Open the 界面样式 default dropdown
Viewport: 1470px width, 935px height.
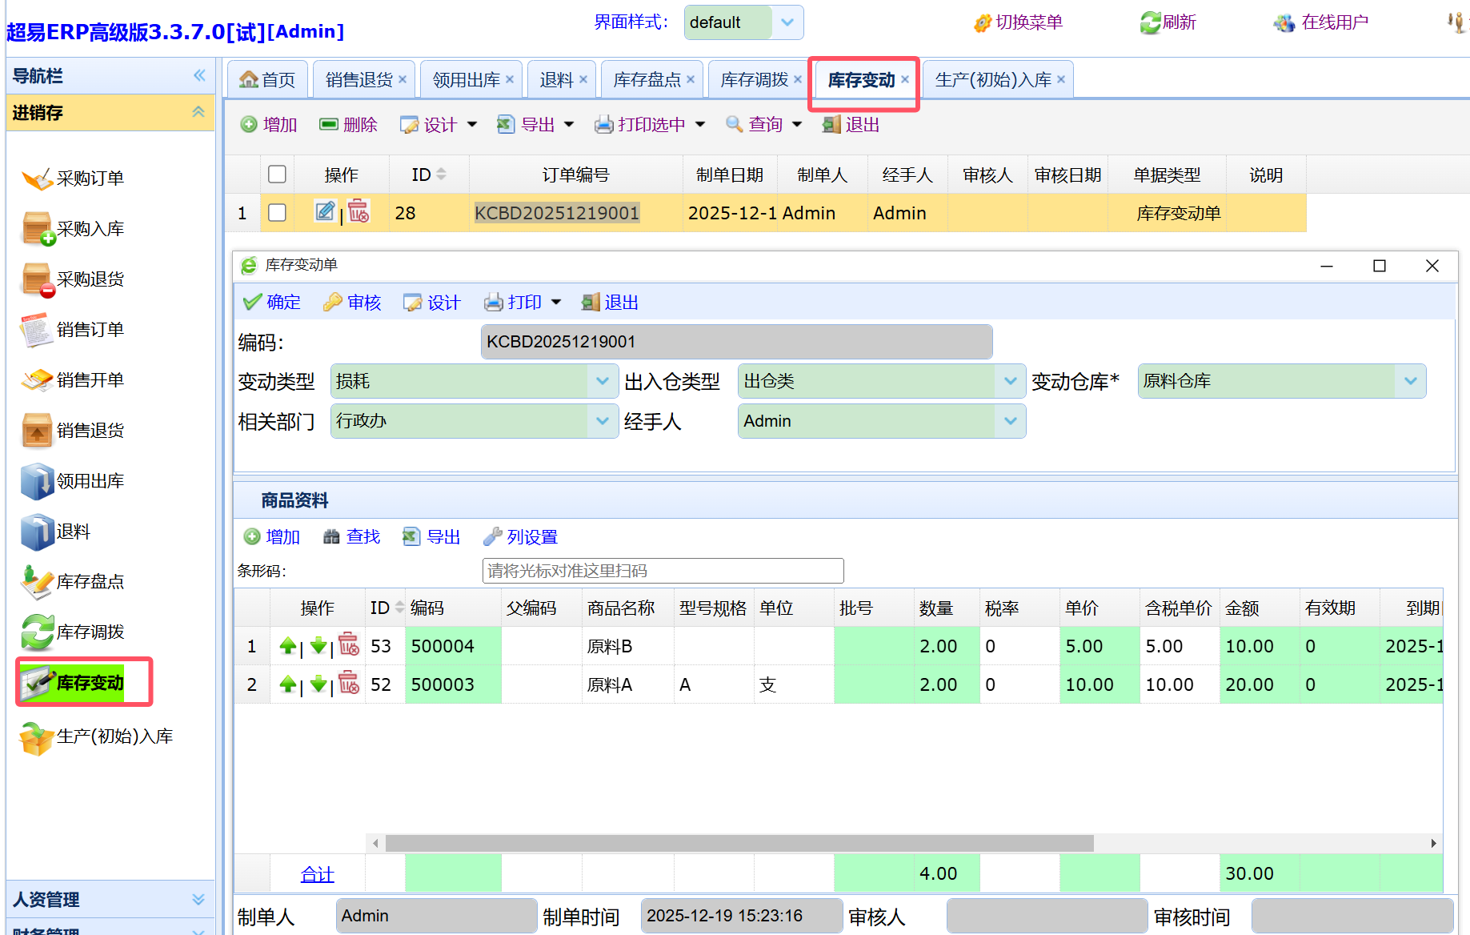click(787, 22)
